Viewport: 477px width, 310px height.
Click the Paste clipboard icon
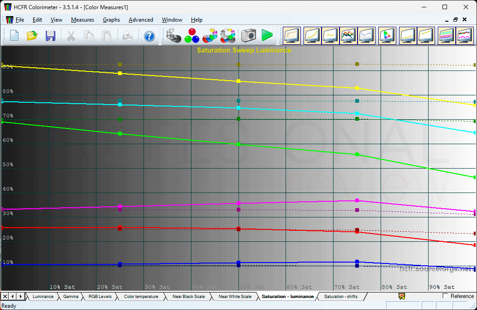pos(107,36)
